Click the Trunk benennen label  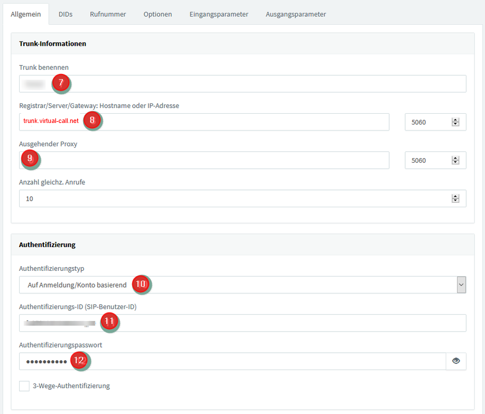click(44, 68)
